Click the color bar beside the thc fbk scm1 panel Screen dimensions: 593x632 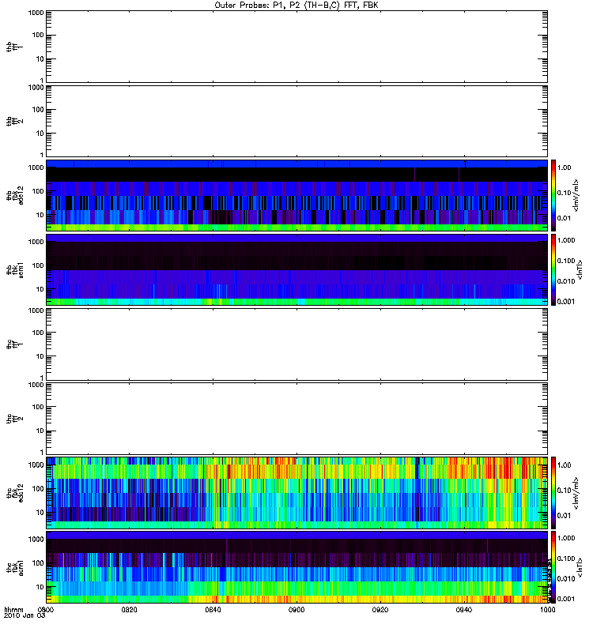point(553,567)
